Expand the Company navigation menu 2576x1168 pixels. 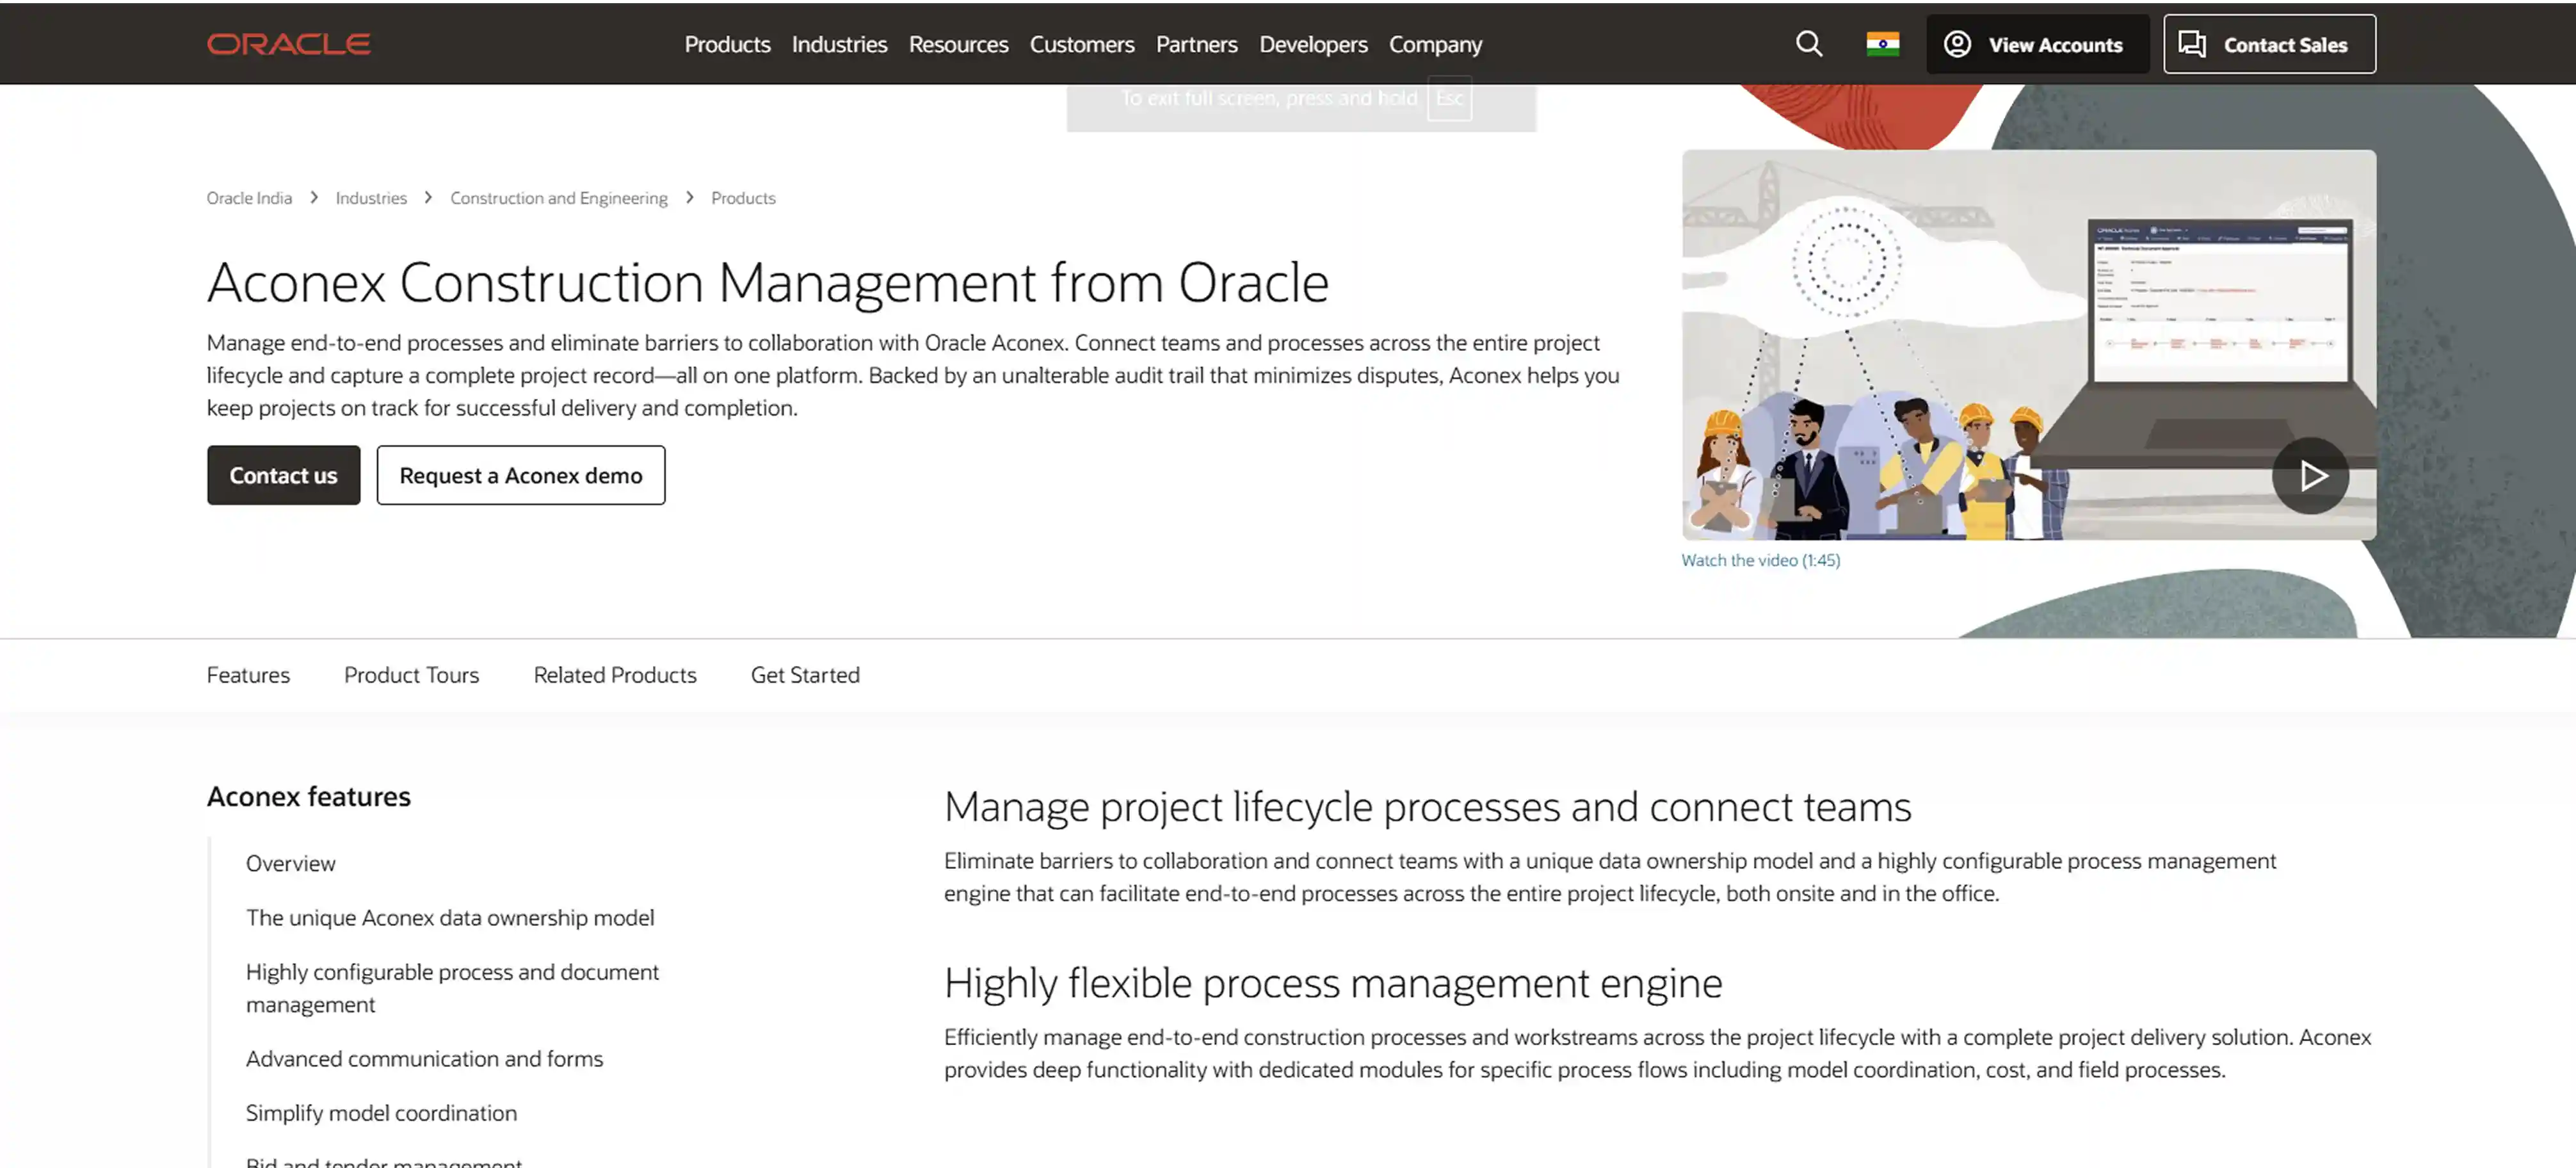[1434, 44]
